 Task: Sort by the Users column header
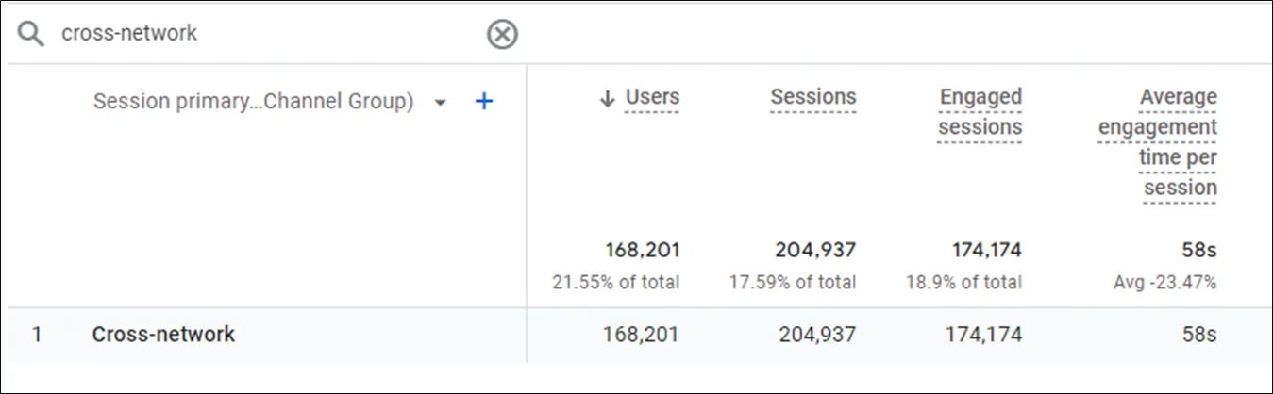(x=652, y=97)
